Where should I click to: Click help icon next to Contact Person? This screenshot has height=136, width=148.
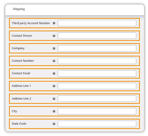[54, 36]
